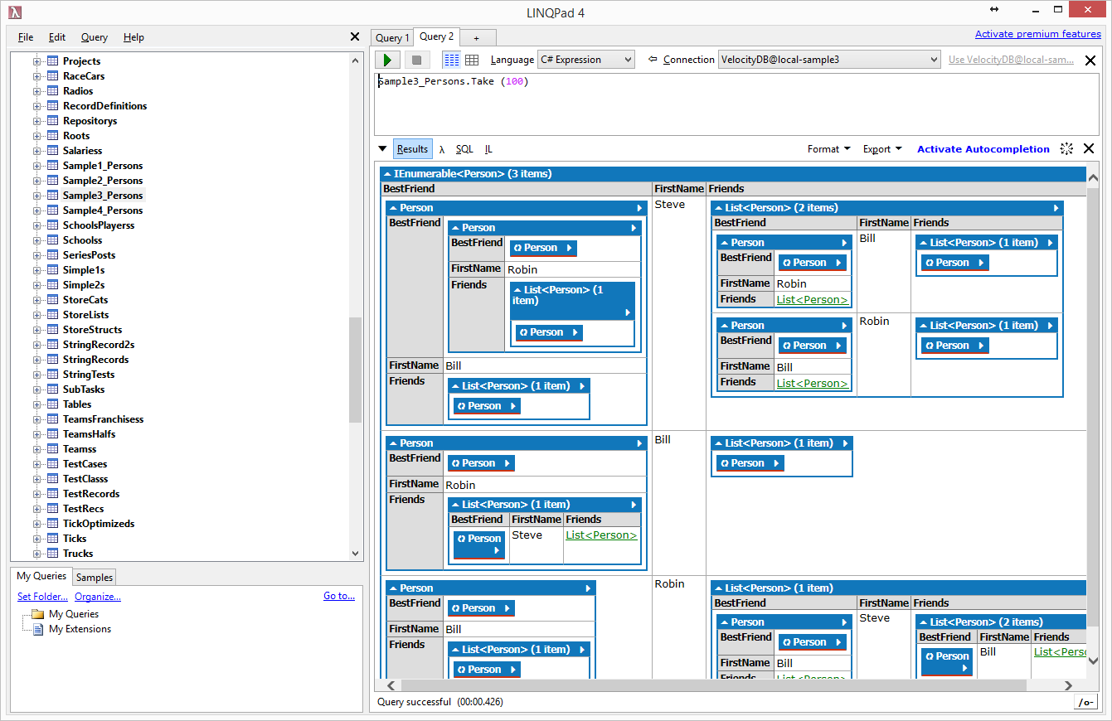1112x721 pixels.
Task: Switch to data grids results view icon
Action: tap(472, 60)
